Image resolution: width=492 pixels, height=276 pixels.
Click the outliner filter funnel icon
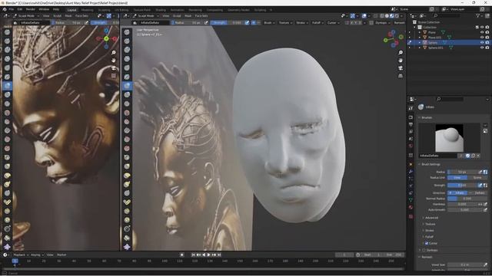tap(478, 15)
